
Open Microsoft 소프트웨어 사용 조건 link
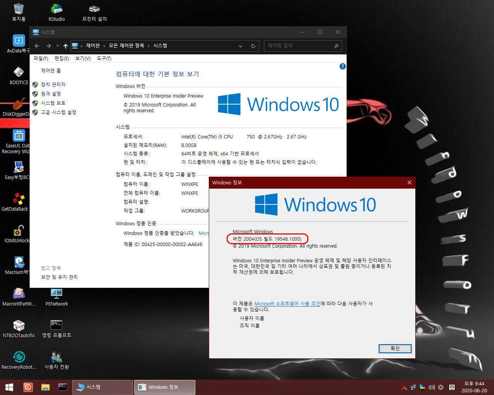click(x=287, y=304)
